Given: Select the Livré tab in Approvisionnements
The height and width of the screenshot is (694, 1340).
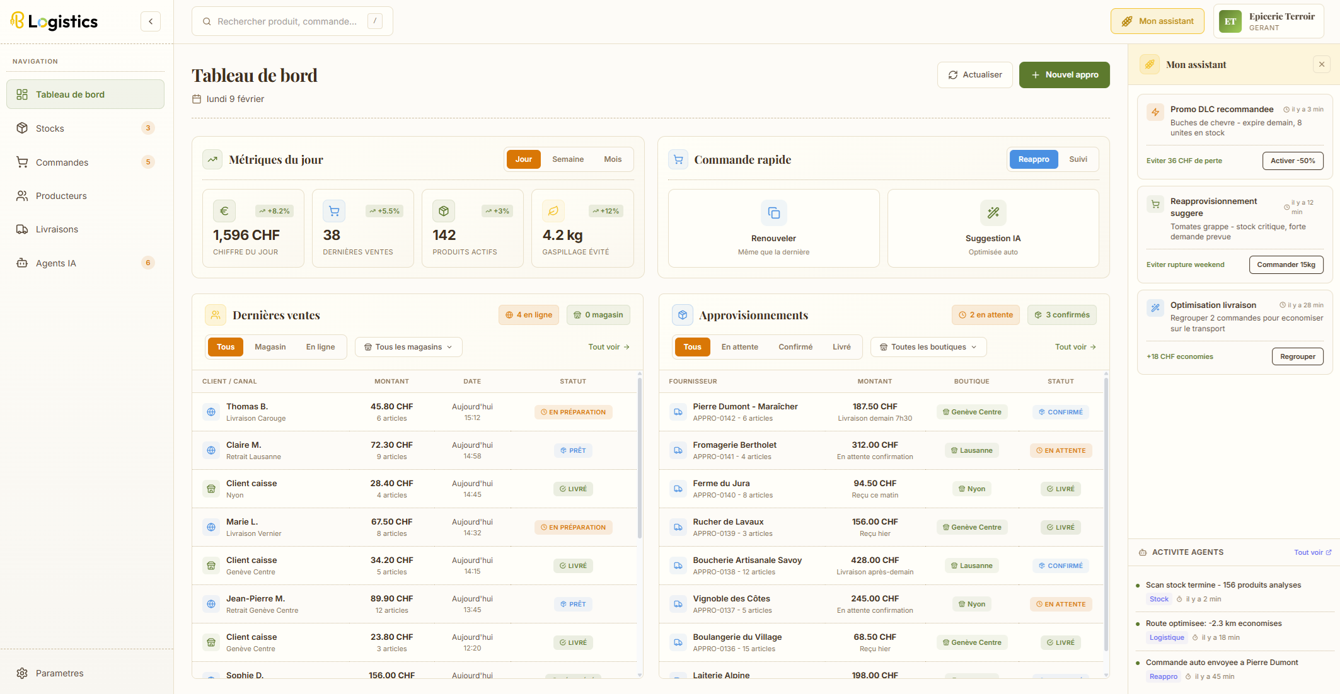Looking at the screenshot, I should pyautogui.click(x=841, y=346).
